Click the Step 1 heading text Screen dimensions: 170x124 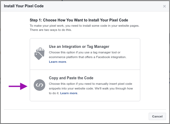79,20
